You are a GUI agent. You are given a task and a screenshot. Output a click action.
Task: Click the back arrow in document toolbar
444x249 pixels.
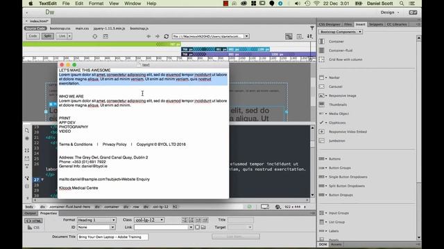(148, 37)
